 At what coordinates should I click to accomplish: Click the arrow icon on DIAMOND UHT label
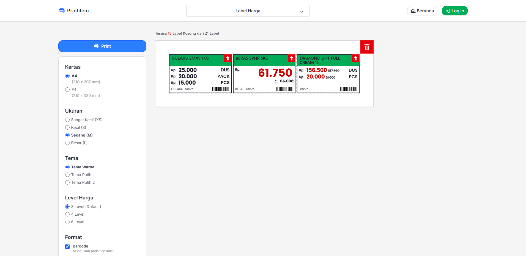(x=355, y=58)
